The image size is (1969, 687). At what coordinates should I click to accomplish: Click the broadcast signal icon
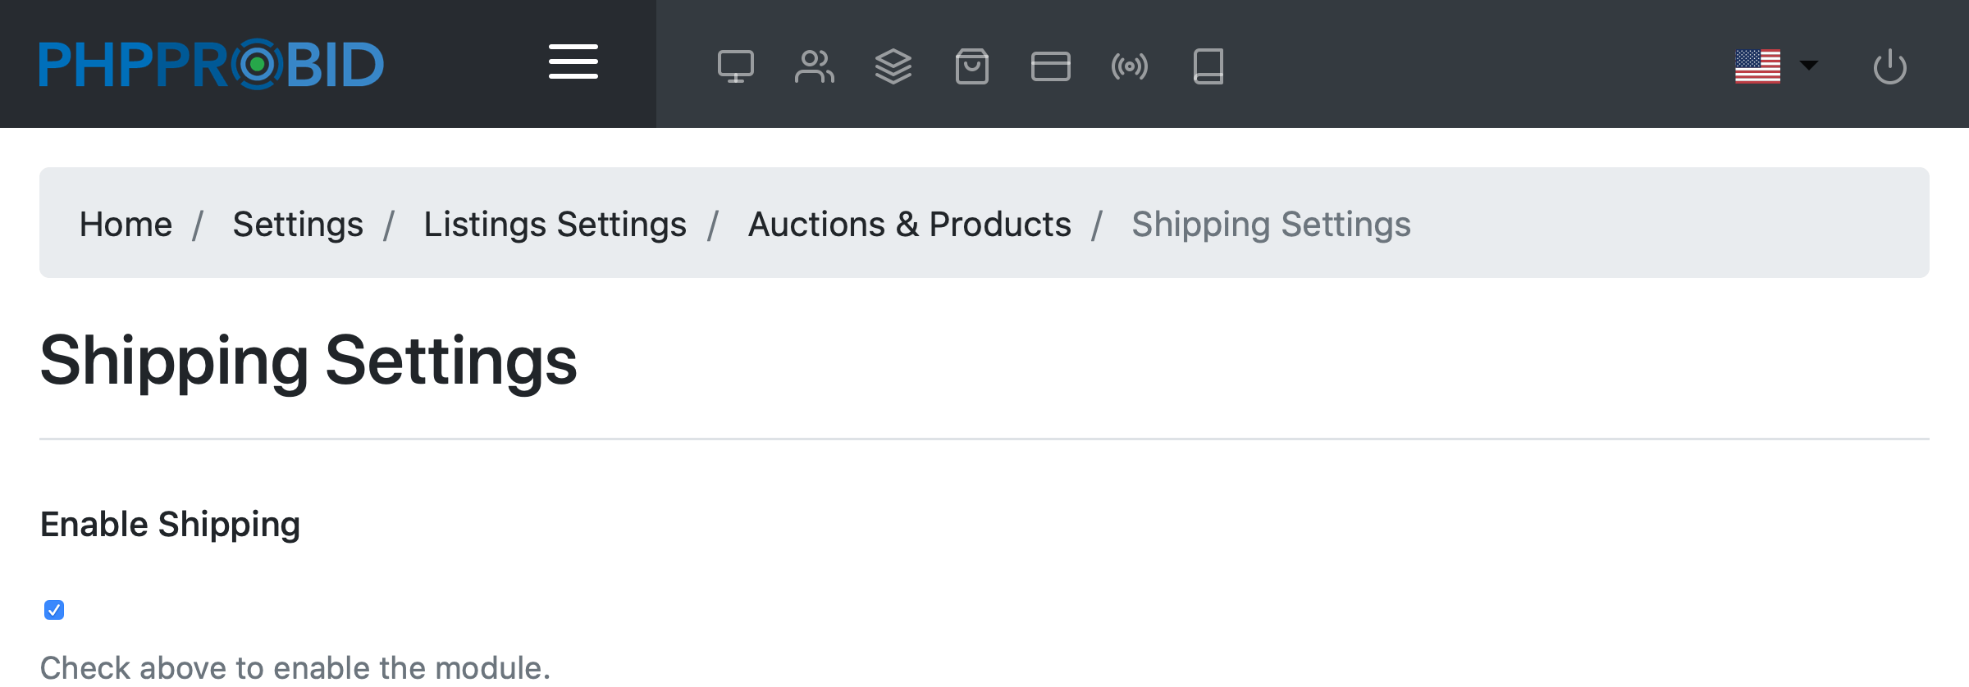click(1129, 66)
